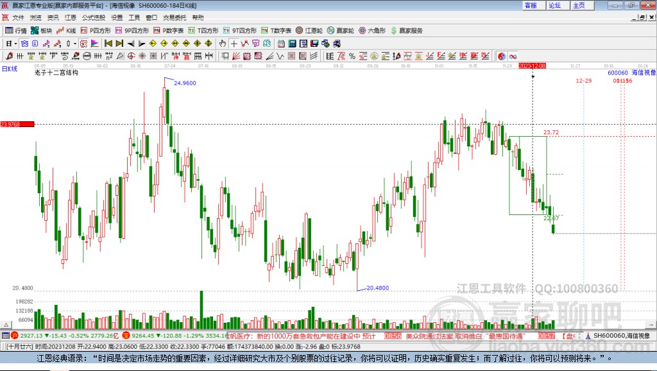Click the scrolling news ticker headline
This screenshot has width=657, height=371.
pyautogui.click(x=301, y=336)
